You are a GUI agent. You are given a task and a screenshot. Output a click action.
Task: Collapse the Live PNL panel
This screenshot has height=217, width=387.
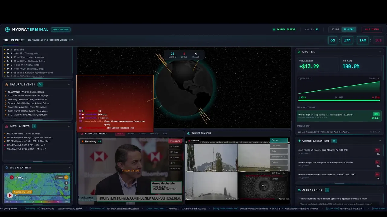(380, 52)
